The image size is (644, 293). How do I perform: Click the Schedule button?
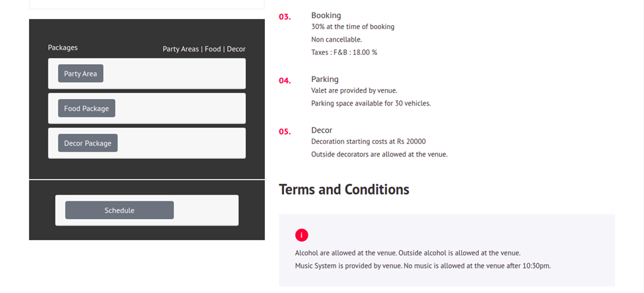[120, 210]
